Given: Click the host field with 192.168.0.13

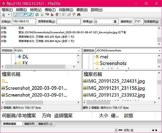Looking at the screenshot, I should click(24, 21).
